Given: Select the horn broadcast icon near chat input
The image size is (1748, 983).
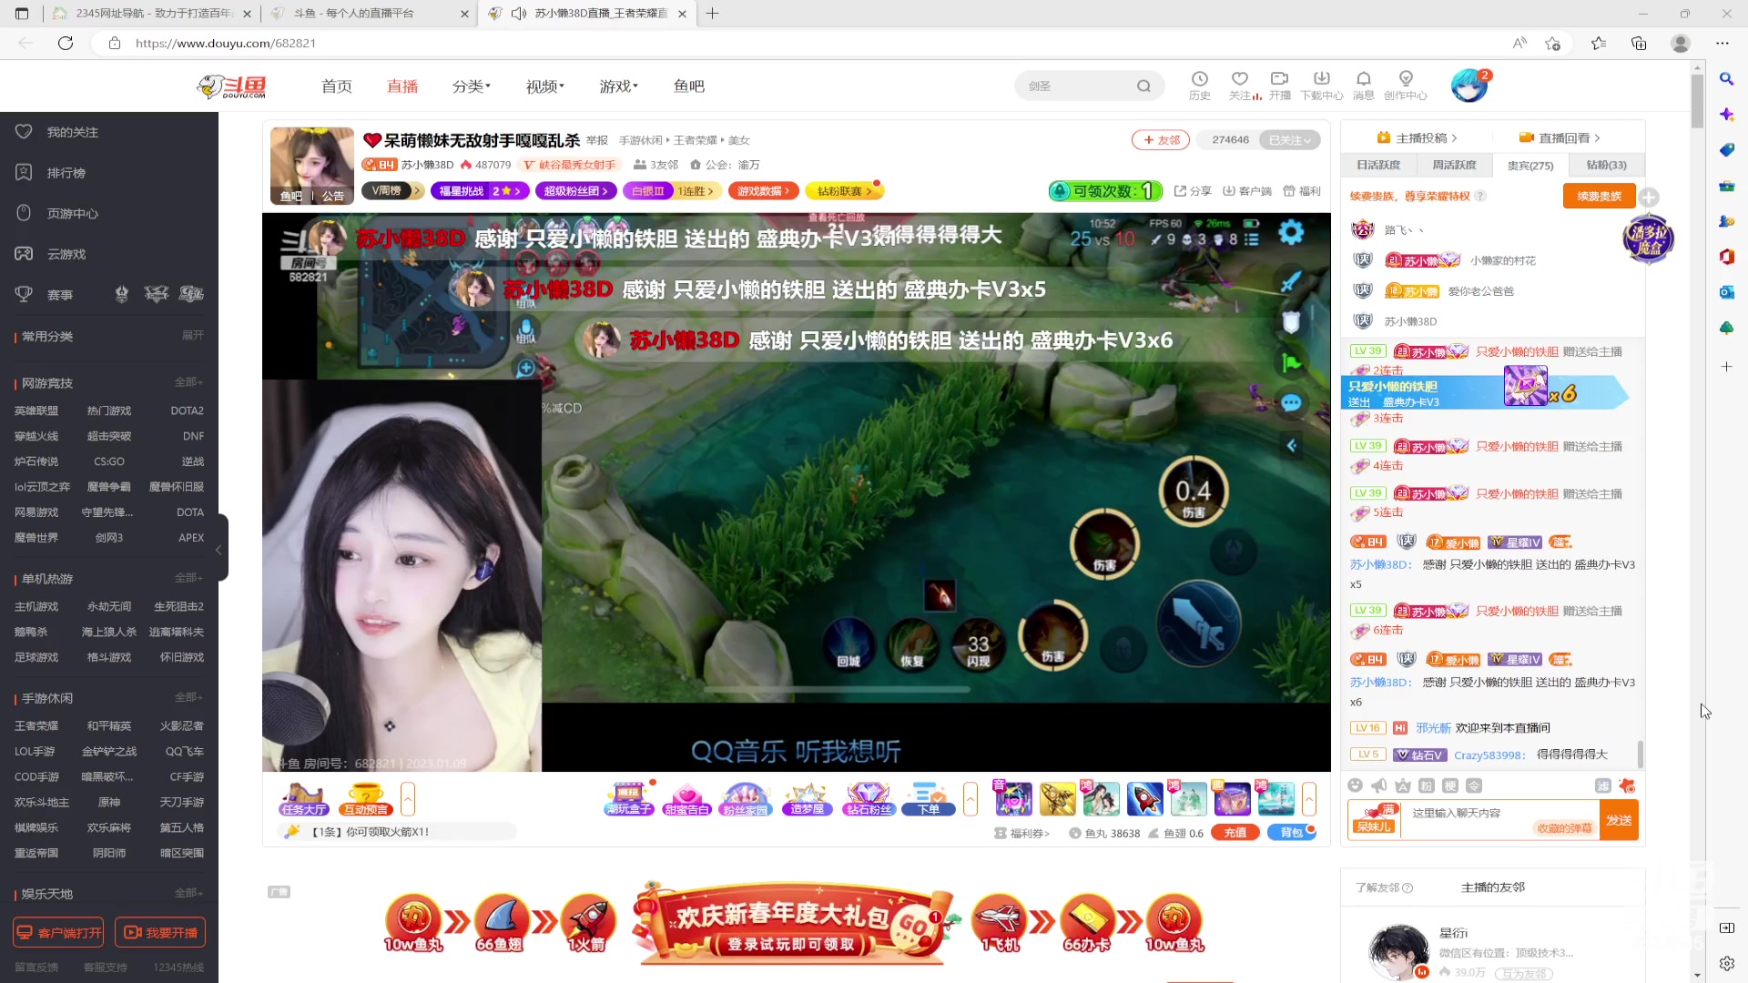Looking at the screenshot, I should [x=1378, y=785].
